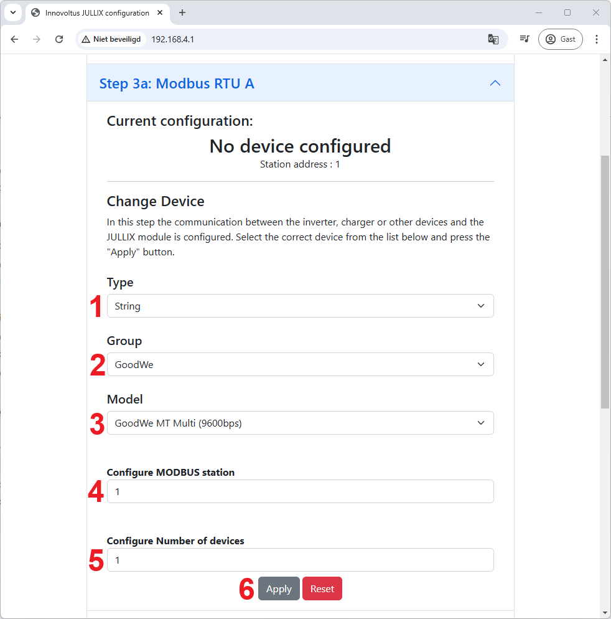Click the Configure MODBUS station field

pos(300,491)
